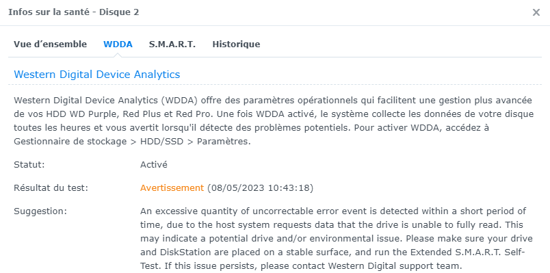Click the Statut label
This screenshot has height=273, width=550.
click(29, 165)
